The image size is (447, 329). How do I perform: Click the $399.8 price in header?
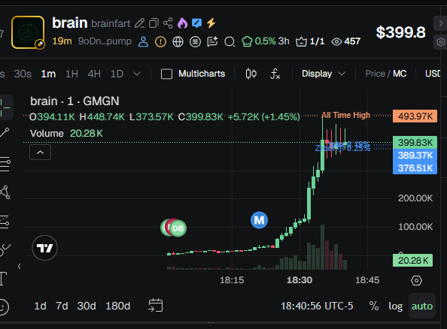[x=400, y=32]
